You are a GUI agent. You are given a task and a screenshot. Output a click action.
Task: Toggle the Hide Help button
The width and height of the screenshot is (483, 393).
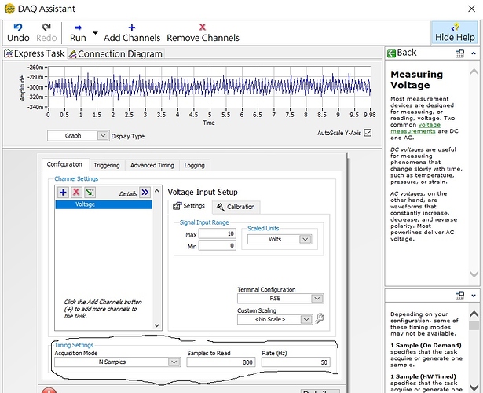coord(455,33)
